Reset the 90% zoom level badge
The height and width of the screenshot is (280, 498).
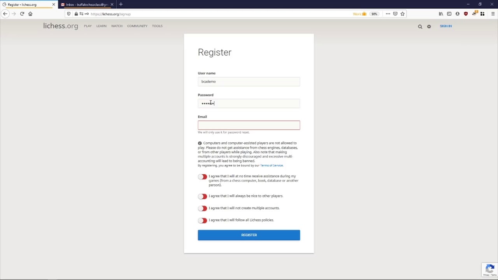coord(374,14)
